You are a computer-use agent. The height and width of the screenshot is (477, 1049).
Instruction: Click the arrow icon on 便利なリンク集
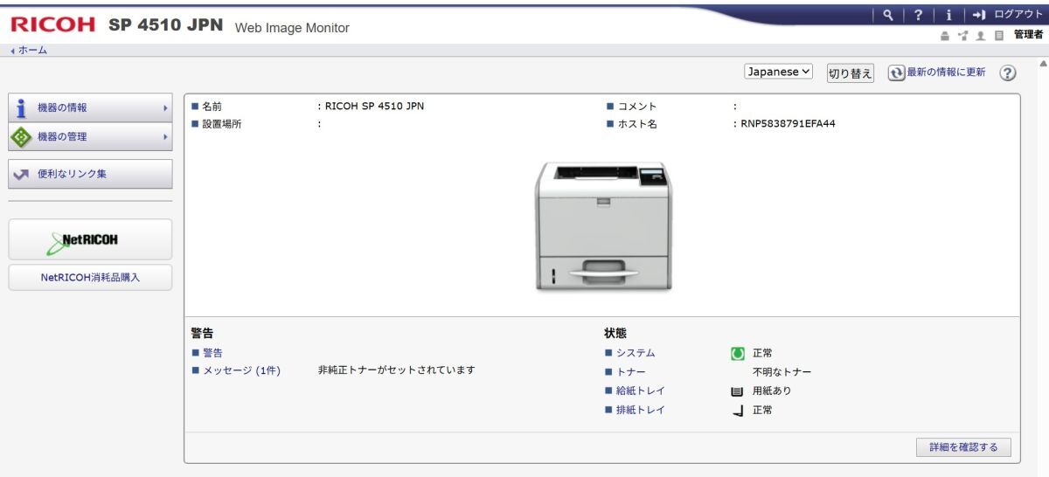(x=21, y=174)
